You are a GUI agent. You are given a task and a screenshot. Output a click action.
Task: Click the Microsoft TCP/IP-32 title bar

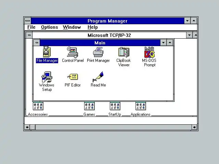click(x=109, y=35)
